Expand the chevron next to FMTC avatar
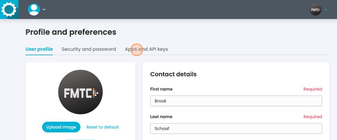This screenshot has height=140, width=337. click(326, 10)
